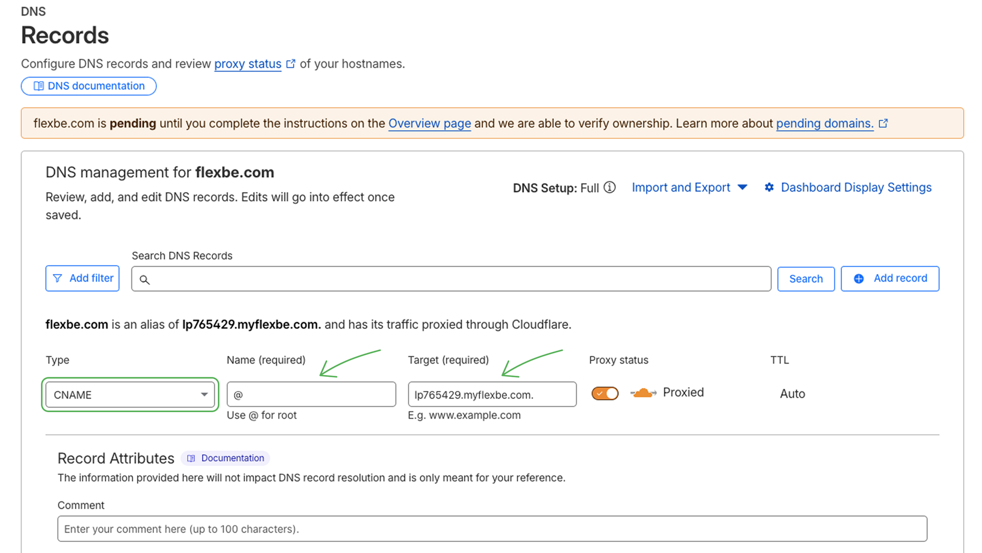Toggle the Proxied status switch off
Screen dimensions: 982x553
coord(605,393)
